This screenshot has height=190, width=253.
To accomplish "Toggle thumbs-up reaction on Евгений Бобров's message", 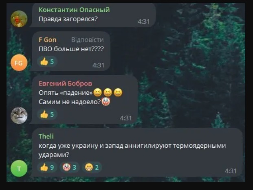I will [x=47, y=114].
